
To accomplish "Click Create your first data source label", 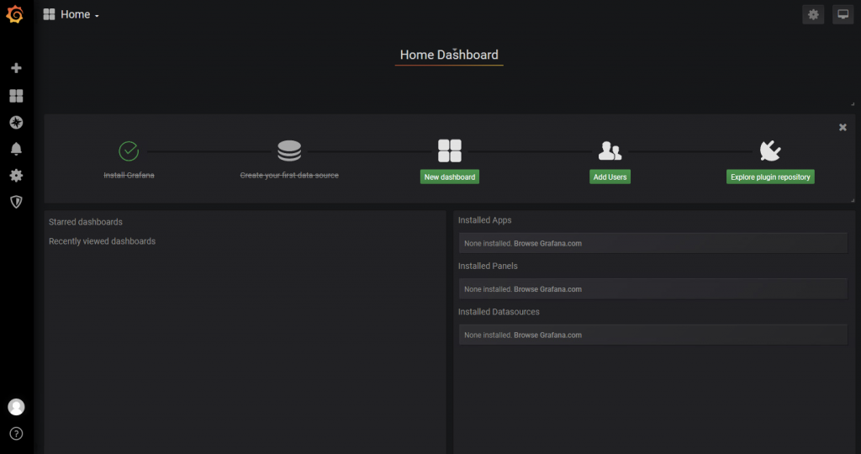I will pyautogui.click(x=289, y=175).
